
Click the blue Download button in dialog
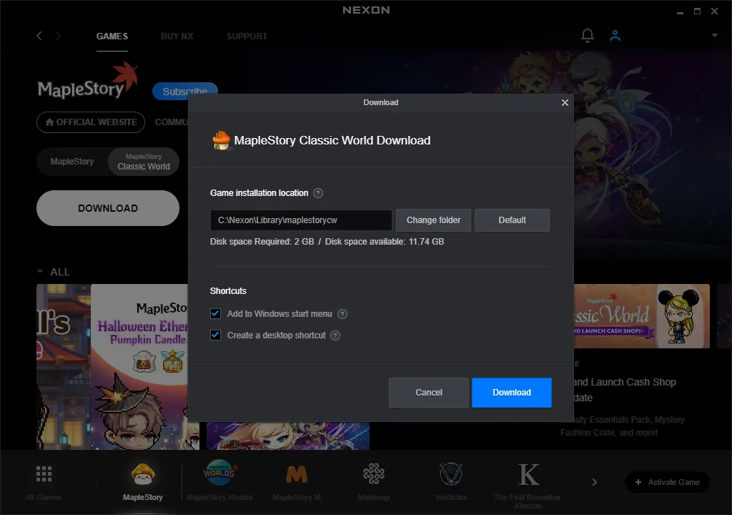[x=512, y=393]
